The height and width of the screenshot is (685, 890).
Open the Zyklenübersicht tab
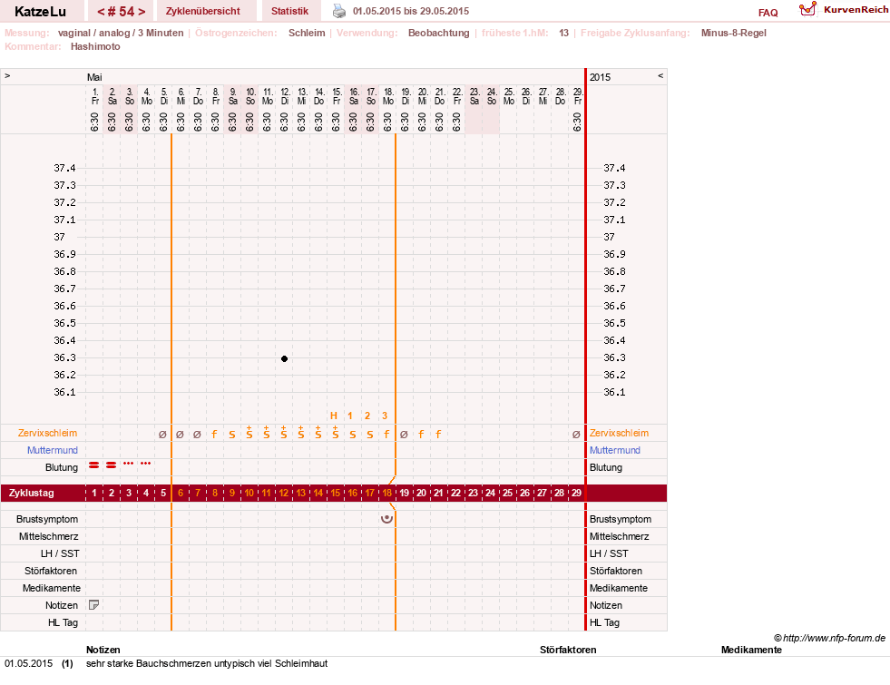[202, 12]
